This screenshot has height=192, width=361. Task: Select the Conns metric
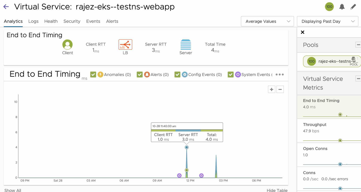point(329,179)
